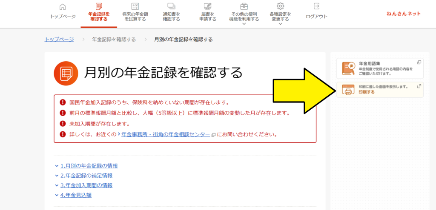Click the home icon for トップページ
Viewport: 436px width, 210px height.
tap(63, 7)
